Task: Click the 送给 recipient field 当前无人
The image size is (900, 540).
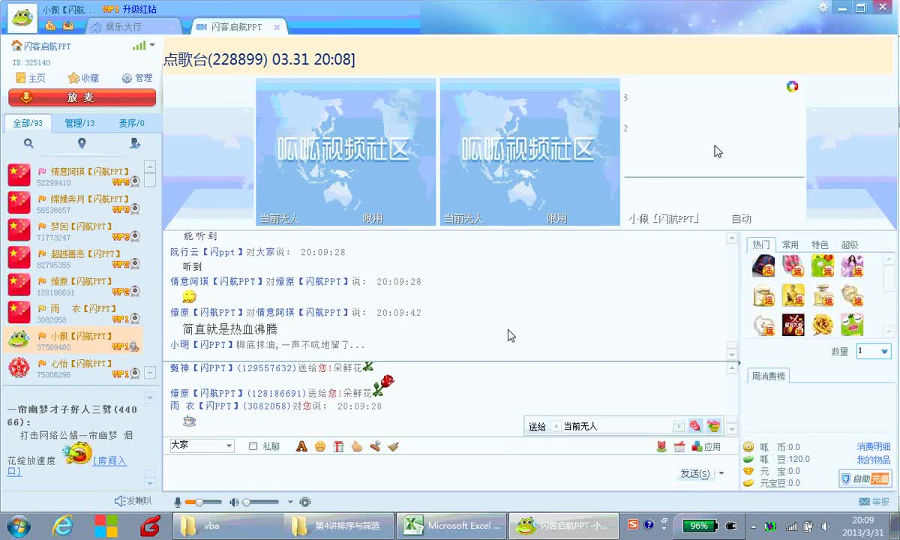Action: (x=618, y=426)
